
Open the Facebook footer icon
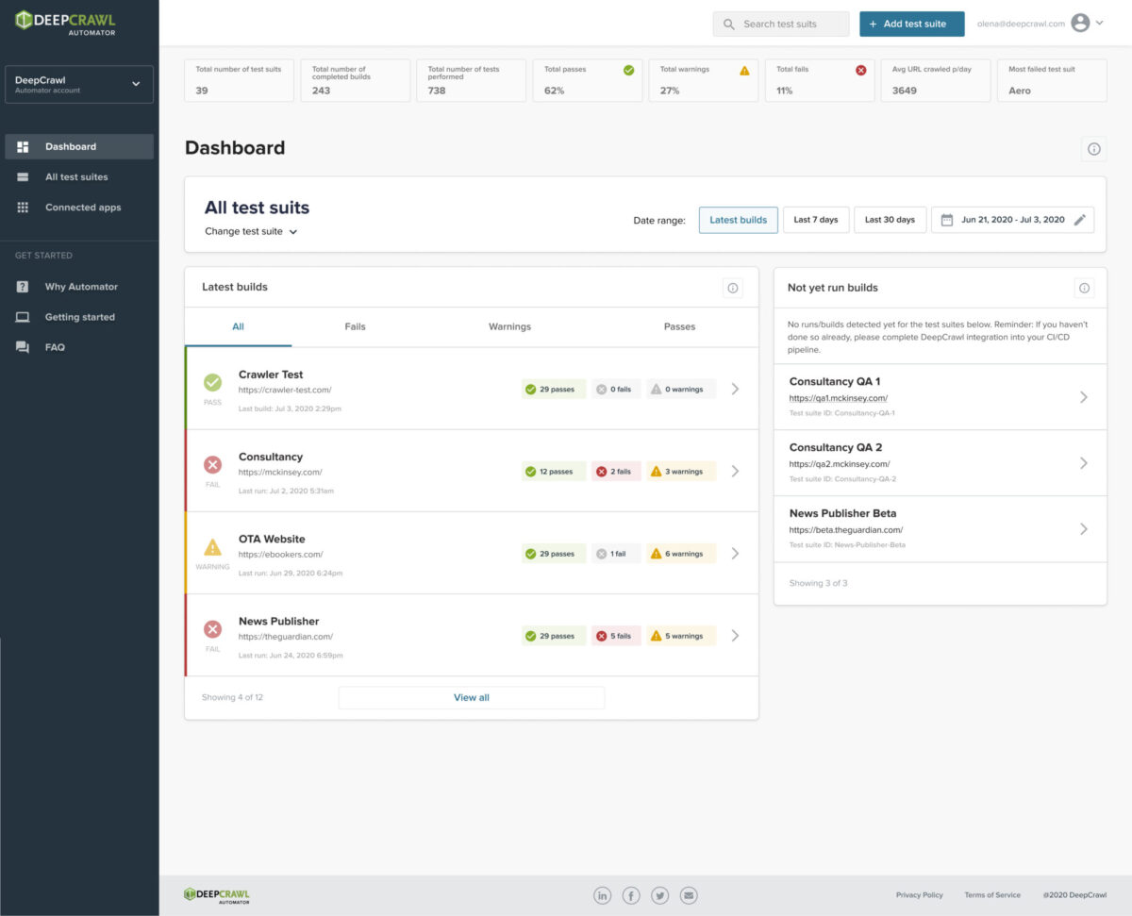click(x=630, y=895)
